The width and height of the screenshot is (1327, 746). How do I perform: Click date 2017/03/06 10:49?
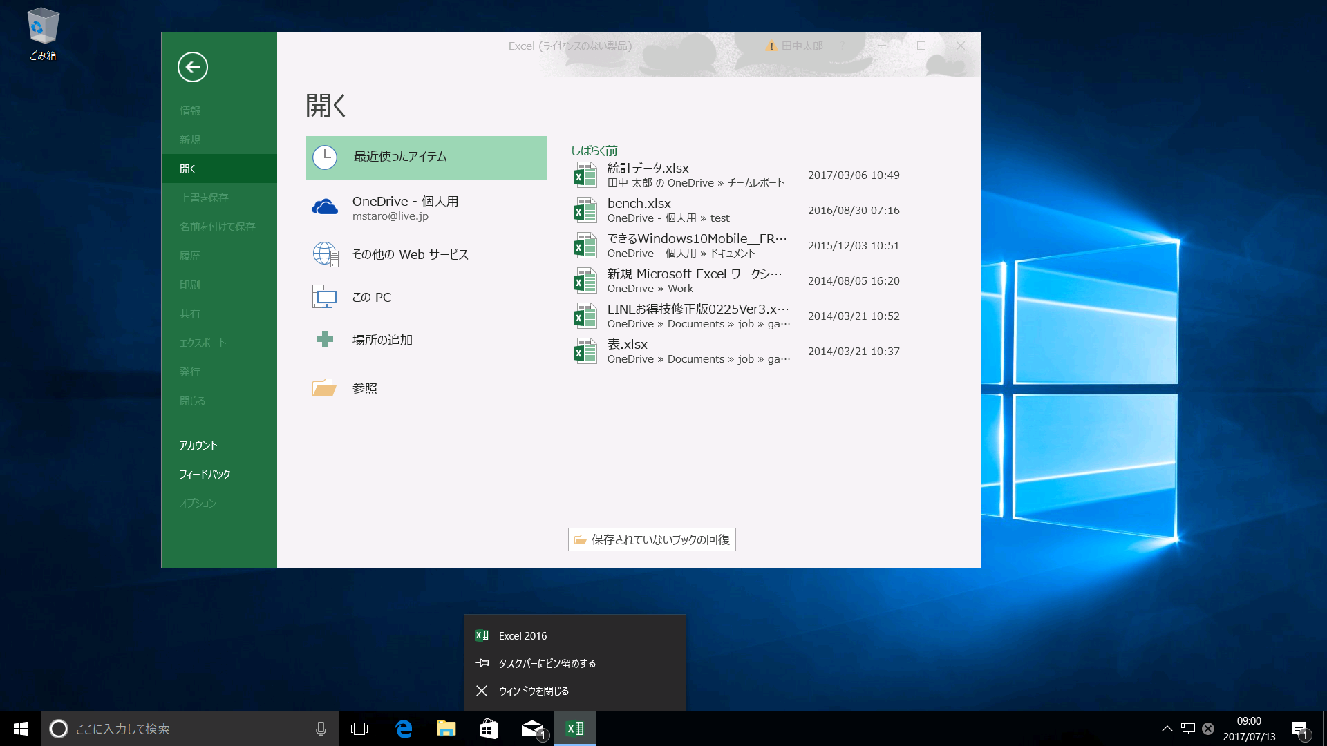pos(854,175)
